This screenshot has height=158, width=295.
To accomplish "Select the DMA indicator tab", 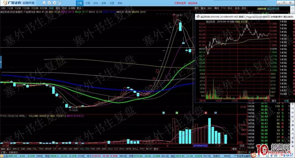I will click(29, 149).
